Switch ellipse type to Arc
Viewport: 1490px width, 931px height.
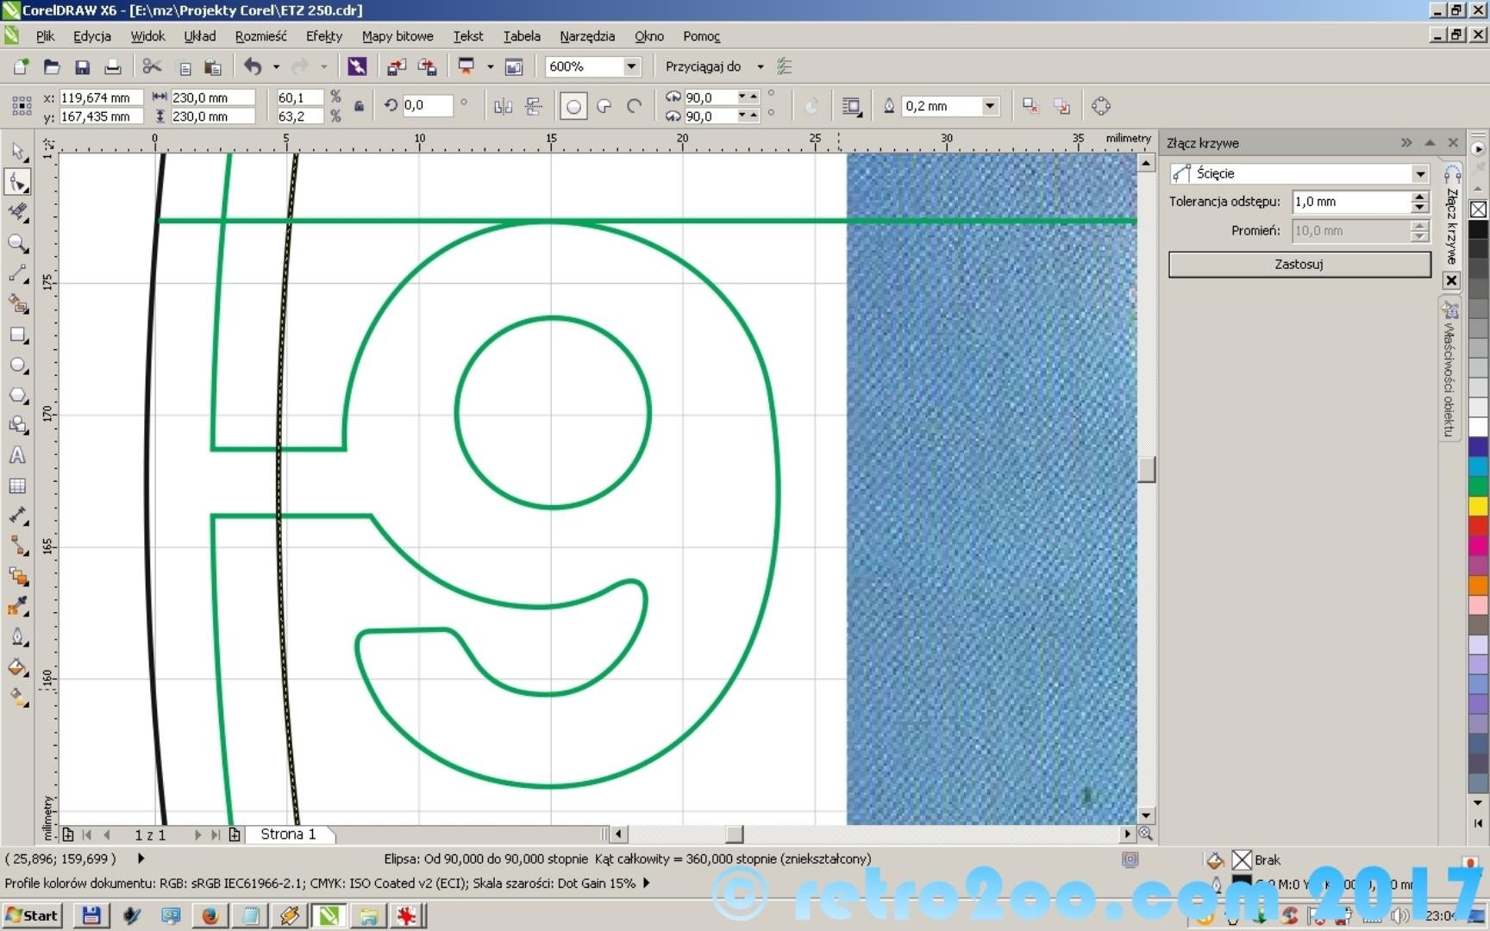coord(635,107)
